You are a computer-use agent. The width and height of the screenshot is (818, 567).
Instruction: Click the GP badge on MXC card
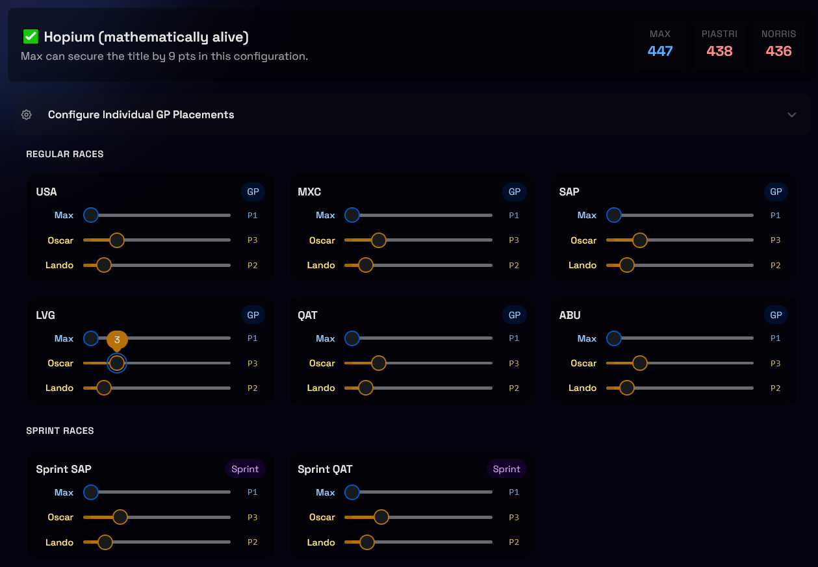(x=514, y=192)
